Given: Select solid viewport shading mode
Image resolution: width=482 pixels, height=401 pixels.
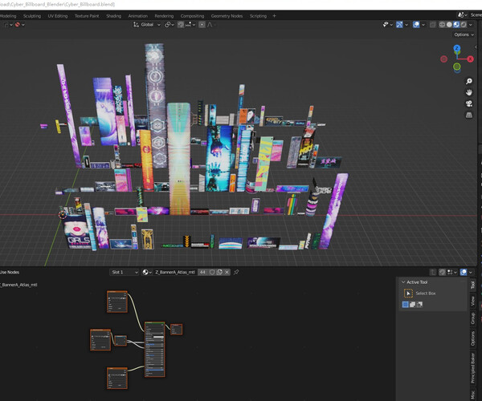Looking at the screenshot, I should (449, 25).
